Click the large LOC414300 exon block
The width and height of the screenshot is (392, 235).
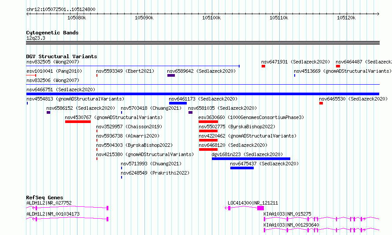click(260, 208)
